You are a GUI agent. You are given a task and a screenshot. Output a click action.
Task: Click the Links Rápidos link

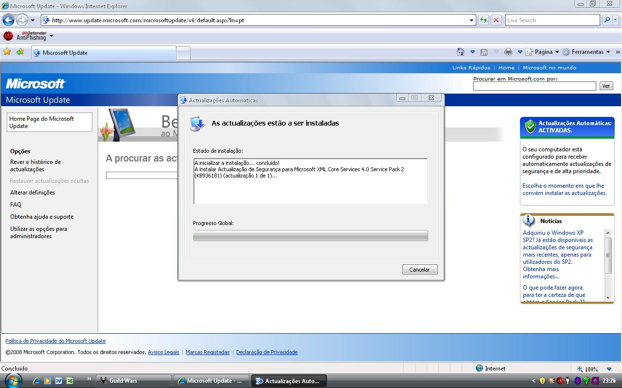point(471,67)
